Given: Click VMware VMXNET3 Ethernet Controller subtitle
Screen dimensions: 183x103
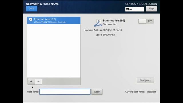Looking at the screenshot, I should pos(50,22).
